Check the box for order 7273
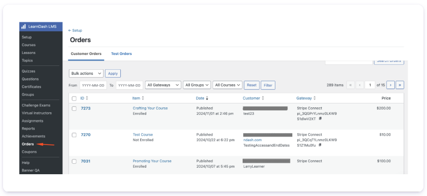The height and width of the screenshot is (196, 427). tap(74, 108)
